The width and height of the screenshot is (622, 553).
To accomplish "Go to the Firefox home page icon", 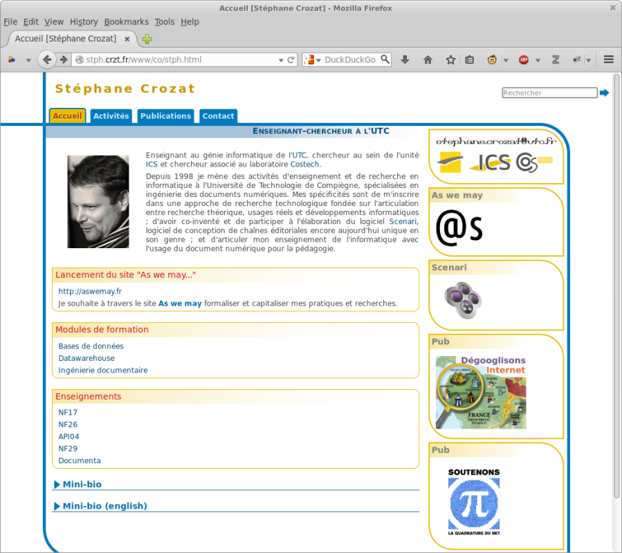I will (428, 60).
